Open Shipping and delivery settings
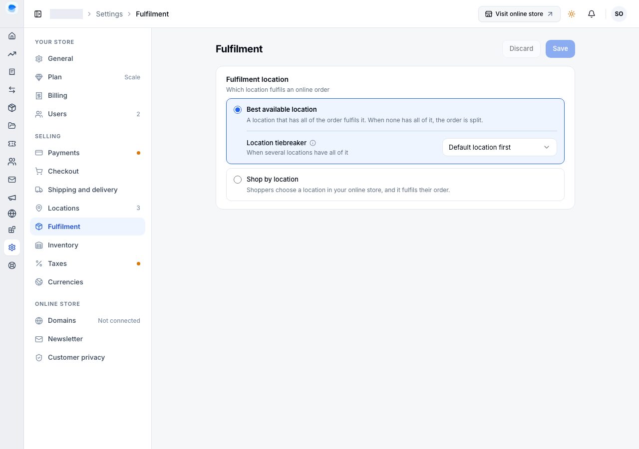The height and width of the screenshot is (449, 639). (87, 190)
